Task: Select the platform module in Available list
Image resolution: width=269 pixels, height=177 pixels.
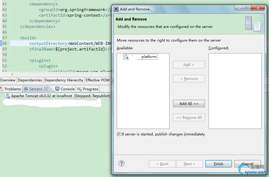Action: [x=140, y=57]
